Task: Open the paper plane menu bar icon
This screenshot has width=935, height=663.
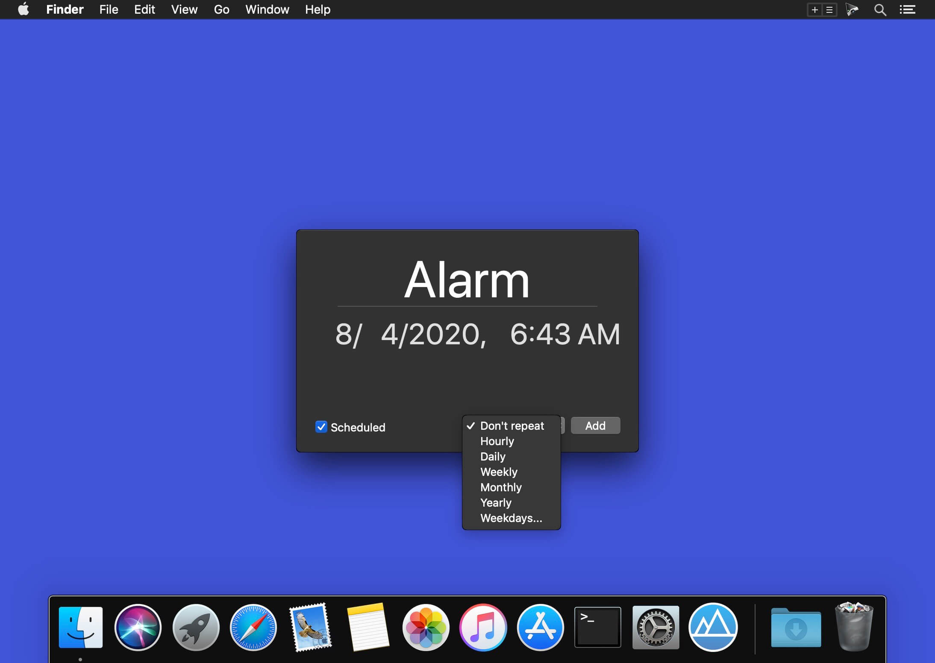Action: 852,9
